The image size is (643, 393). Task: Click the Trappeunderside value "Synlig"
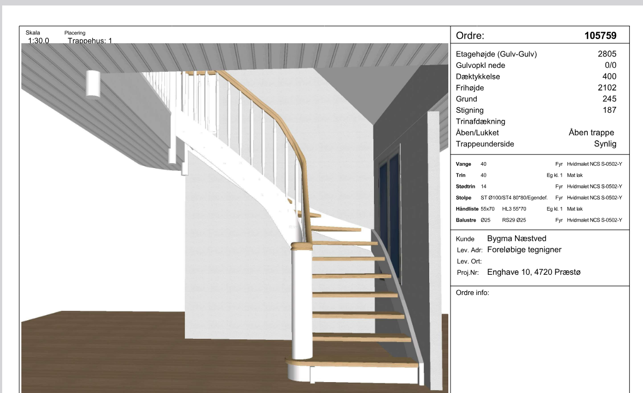click(x=605, y=144)
